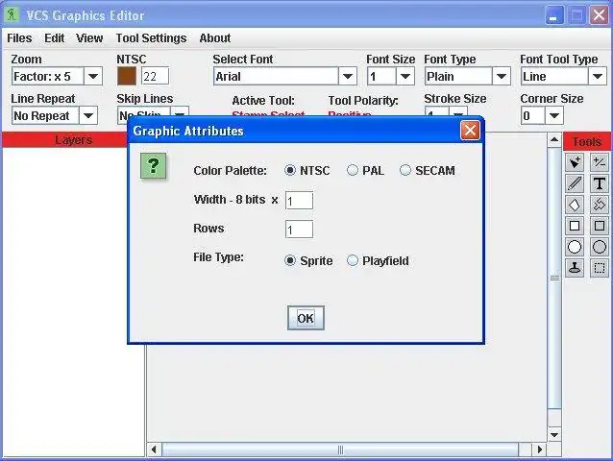Set file type to Playfield
Screen dimensions: 613x461
tap(378, 260)
